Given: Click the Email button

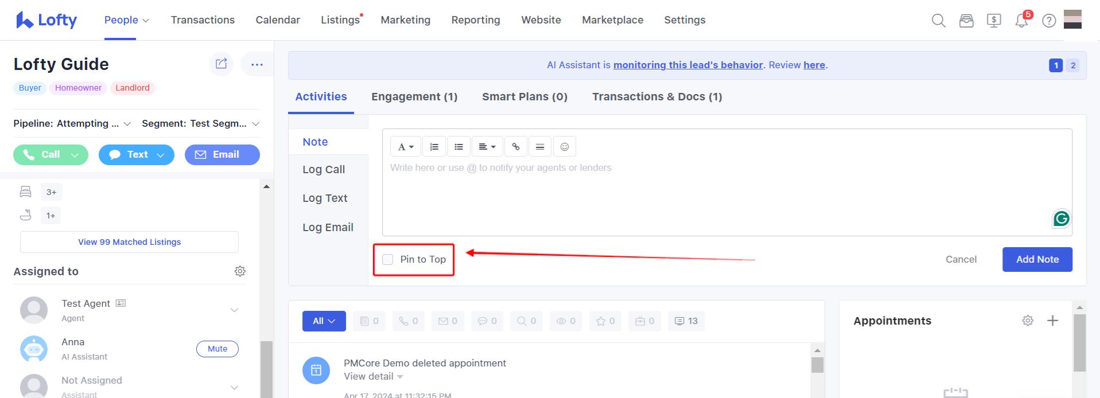Looking at the screenshot, I should [x=222, y=155].
